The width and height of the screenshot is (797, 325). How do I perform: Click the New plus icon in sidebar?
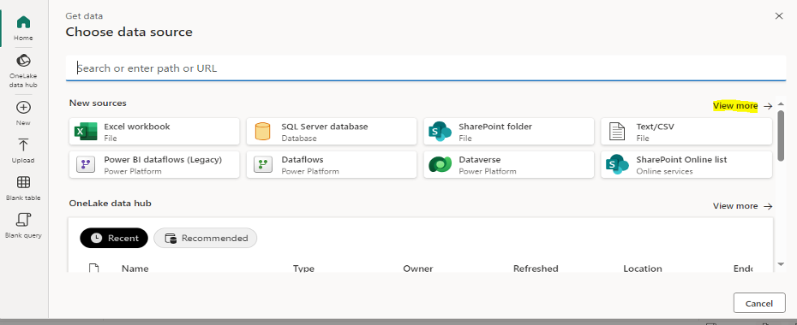(x=23, y=108)
